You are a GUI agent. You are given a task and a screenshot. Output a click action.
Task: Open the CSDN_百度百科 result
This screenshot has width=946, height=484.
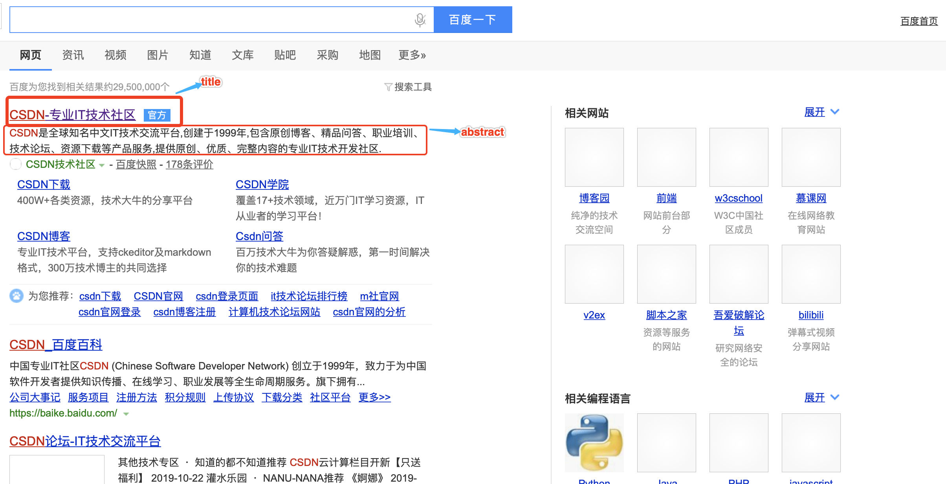56,345
